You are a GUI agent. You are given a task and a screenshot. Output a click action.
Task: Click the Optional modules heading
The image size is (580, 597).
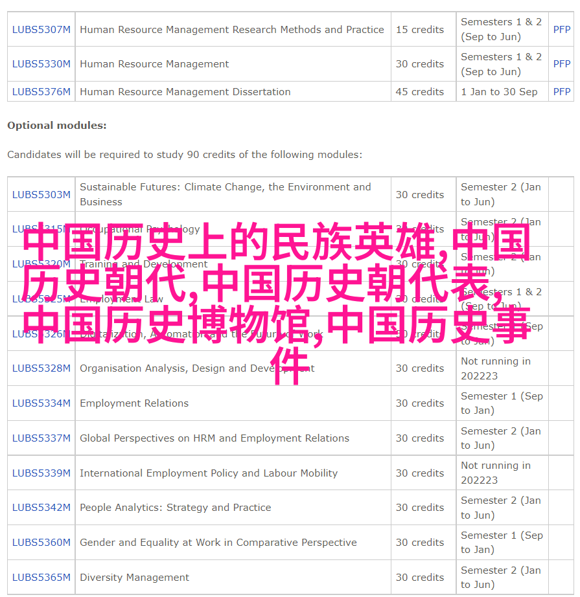click(57, 126)
